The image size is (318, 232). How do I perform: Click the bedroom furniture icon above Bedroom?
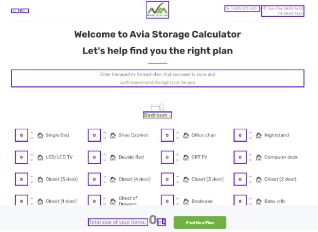pos(157,107)
